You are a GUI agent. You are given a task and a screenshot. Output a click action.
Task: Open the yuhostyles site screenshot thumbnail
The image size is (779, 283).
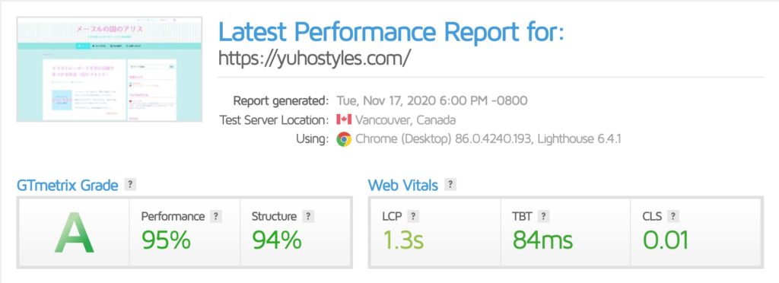tap(110, 69)
